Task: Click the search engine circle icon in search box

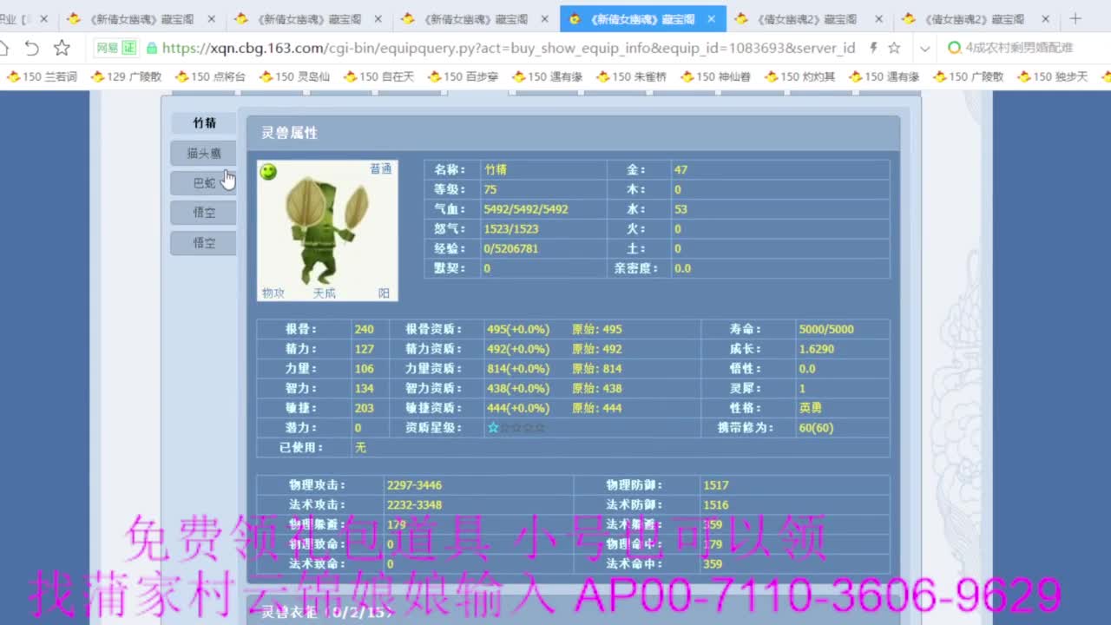Action: coord(954,49)
